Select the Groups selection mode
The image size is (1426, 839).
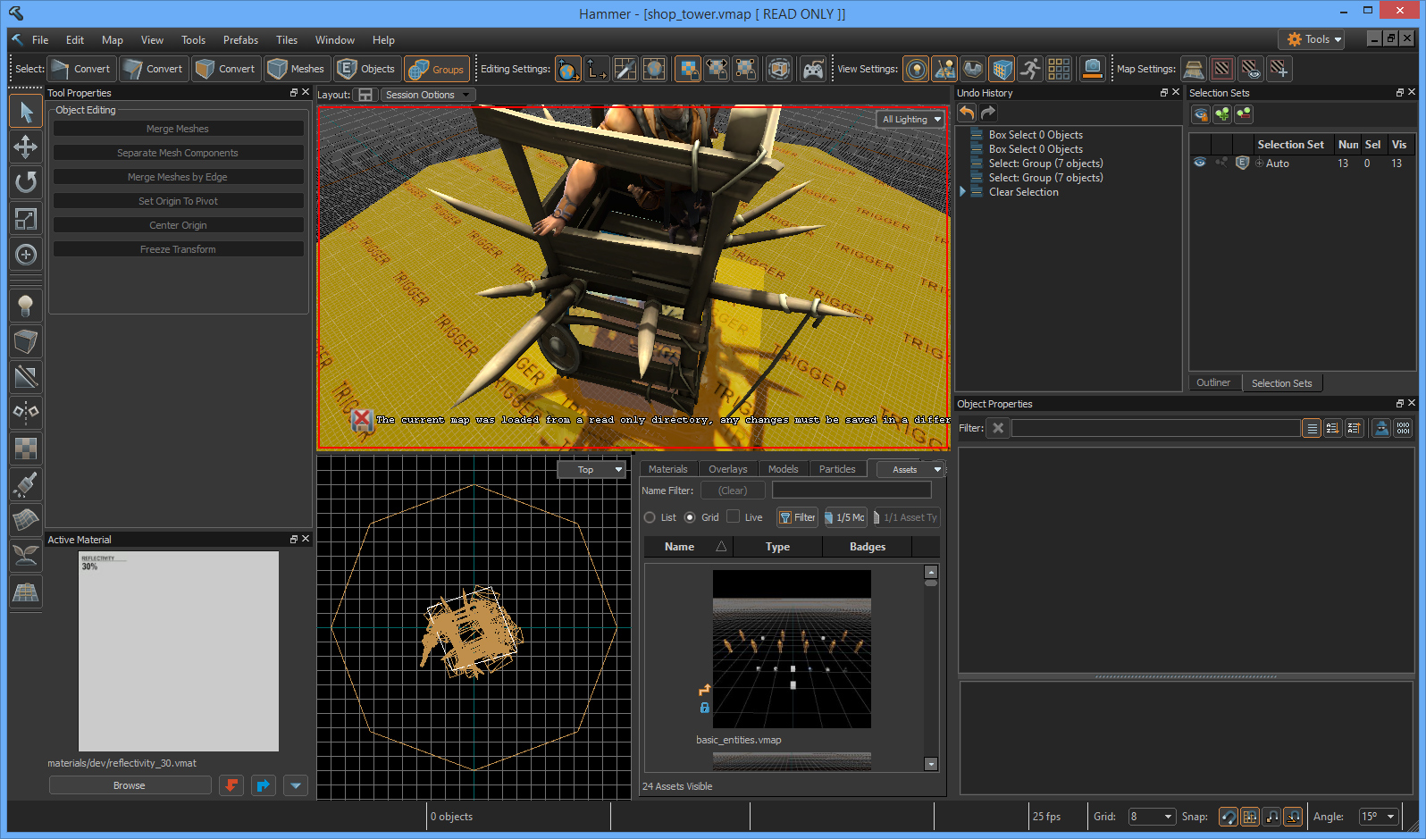click(437, 69)
